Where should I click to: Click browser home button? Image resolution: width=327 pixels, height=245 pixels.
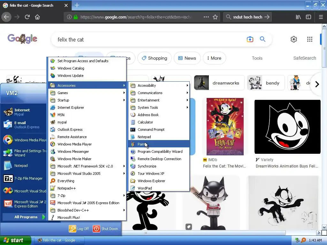click(x=37, y=17)
